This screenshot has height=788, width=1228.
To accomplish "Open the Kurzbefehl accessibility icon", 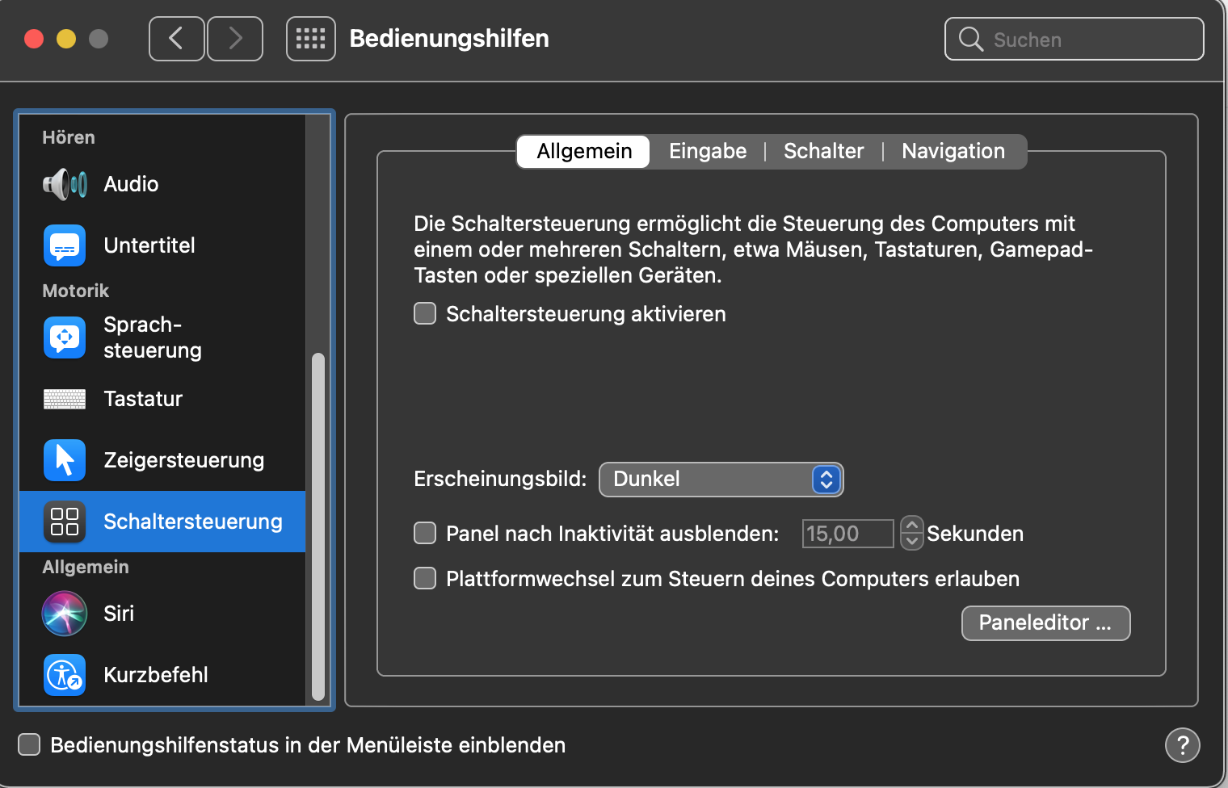I will (65, 675).
